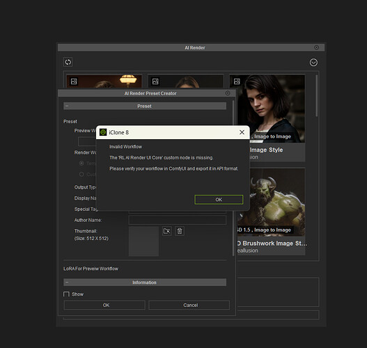Open the circular dropdown arrow in AI Render

(x=313, y=63)
